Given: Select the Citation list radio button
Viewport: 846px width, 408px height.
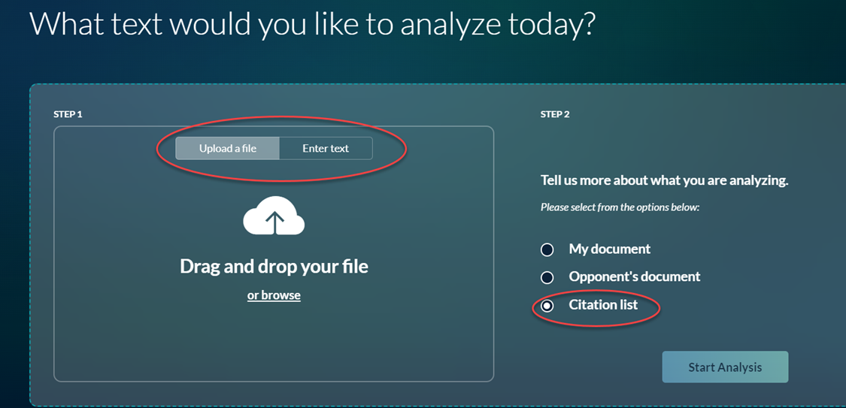Looking at the screenshot, I should click(547, 306).
